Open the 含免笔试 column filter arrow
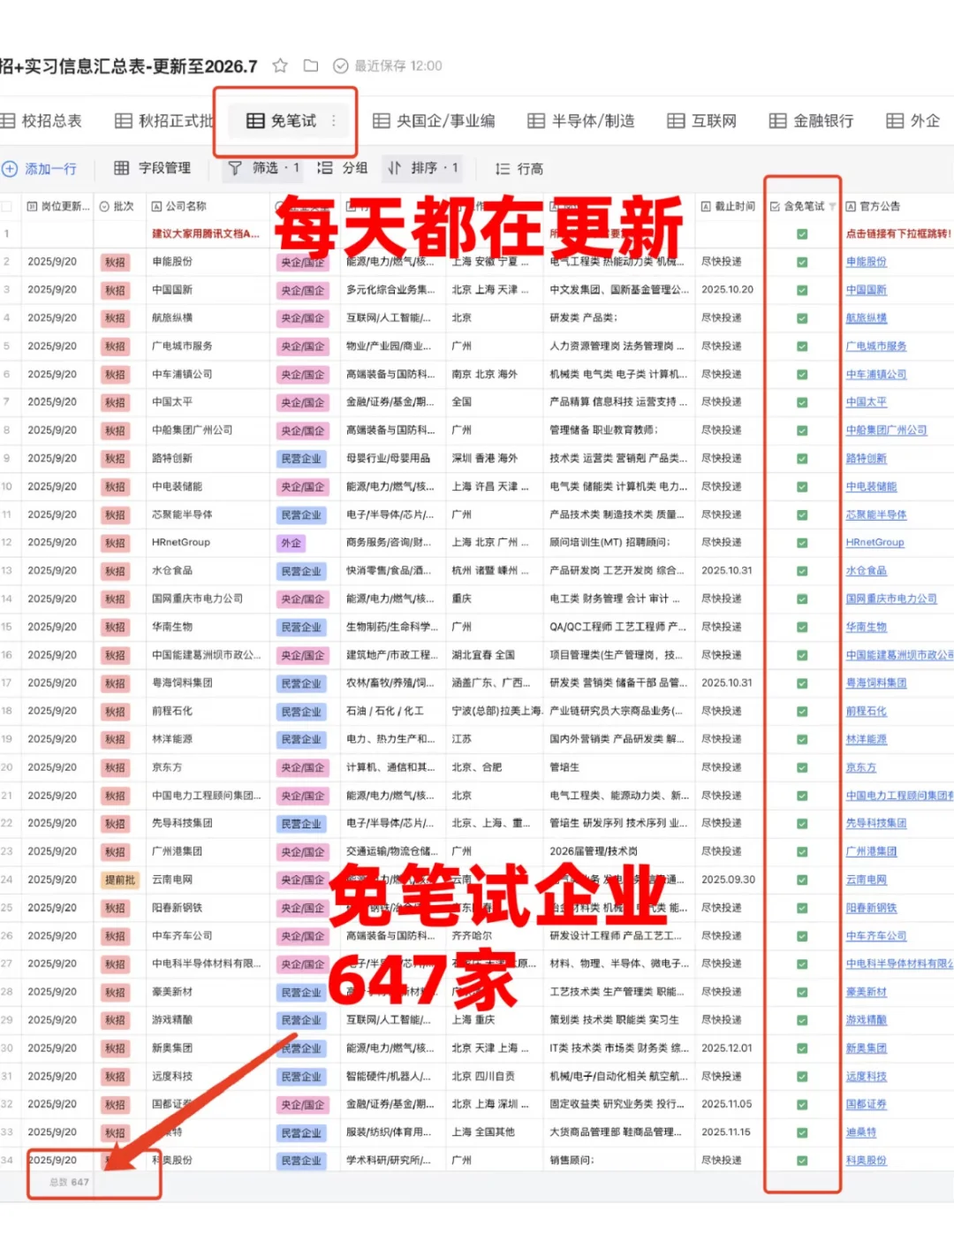This screenshot has height=1250, width=954. (x=831, y=207)
